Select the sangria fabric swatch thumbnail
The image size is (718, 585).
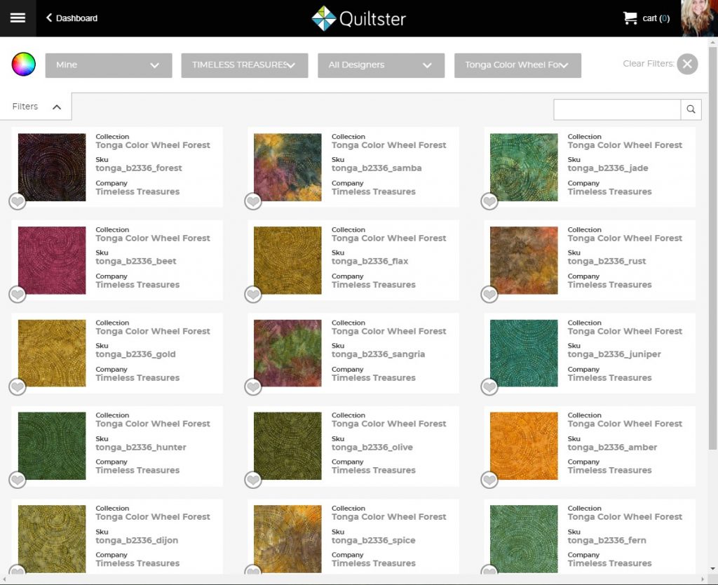coord(287,354)
